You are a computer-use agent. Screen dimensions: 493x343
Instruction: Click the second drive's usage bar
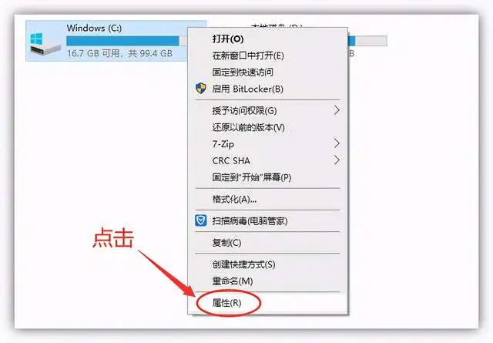pos(367,41)
